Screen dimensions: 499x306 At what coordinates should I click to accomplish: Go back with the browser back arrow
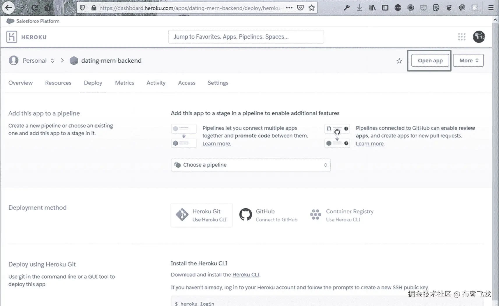[8, 8]
